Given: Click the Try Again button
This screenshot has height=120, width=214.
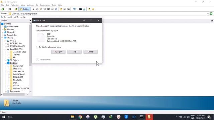Looking at the screenshot, I should click(58, 52).
